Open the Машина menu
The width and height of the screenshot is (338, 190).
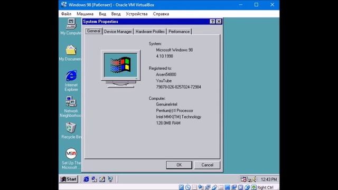(85, 14)
